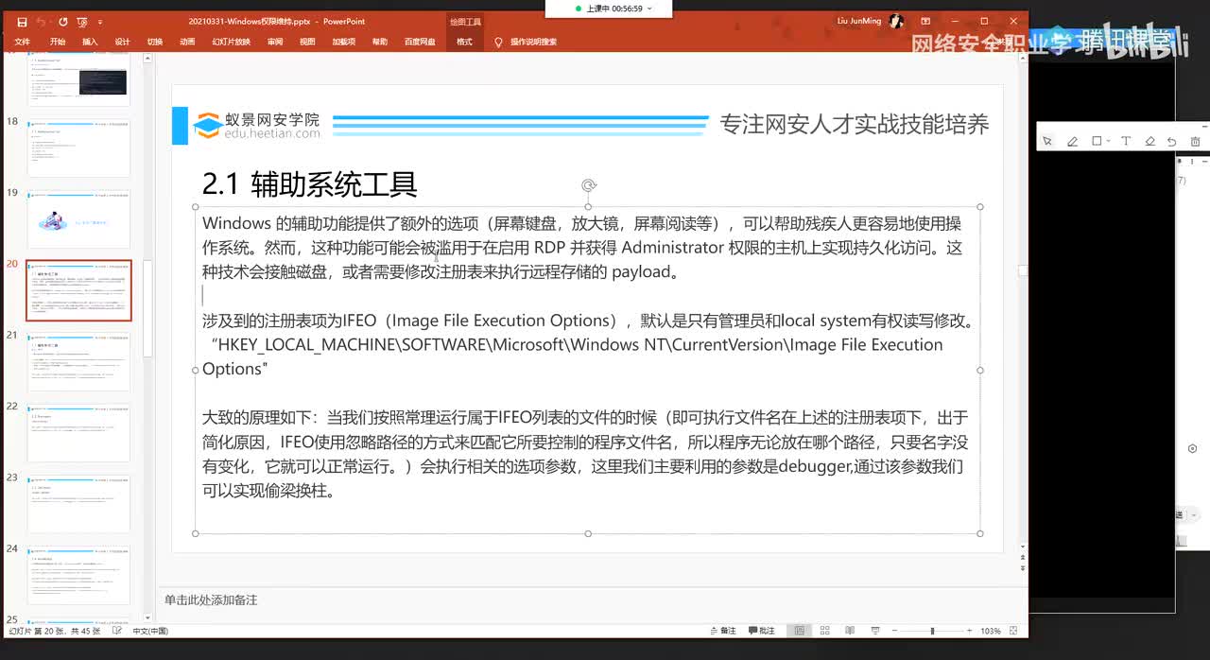This screenshot has width=1210, height=660.
Task: Click the next slide arrow below scrollbar
Action: coord(1023,566)
